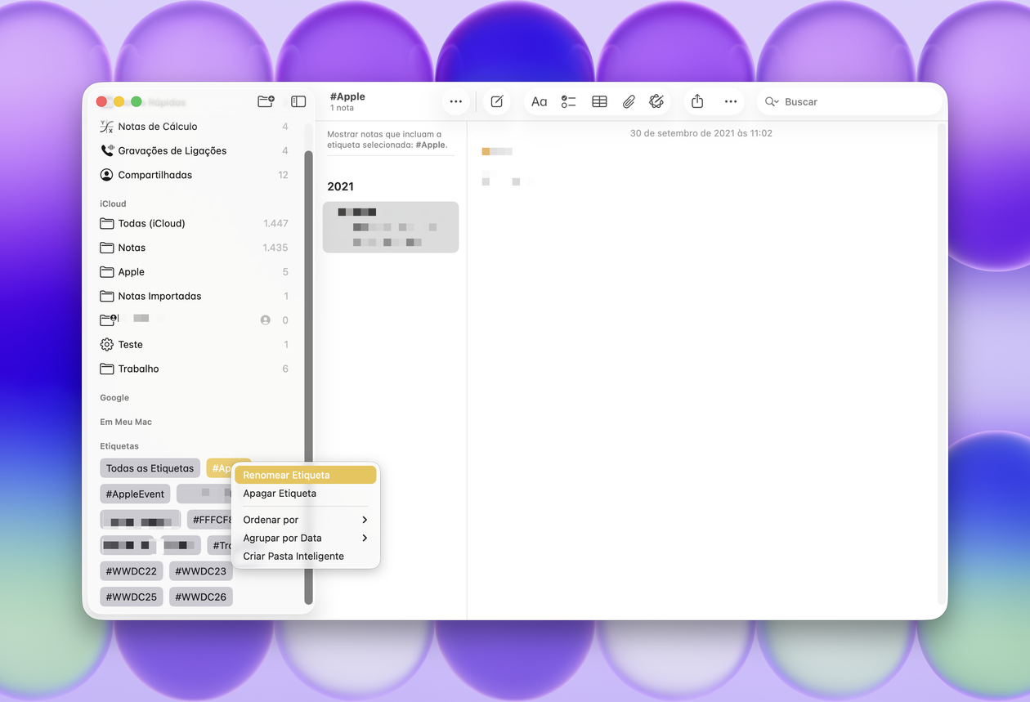Click the shared folder person icon
Viewport: 1030px width, 702px height.
pos(265,320)
